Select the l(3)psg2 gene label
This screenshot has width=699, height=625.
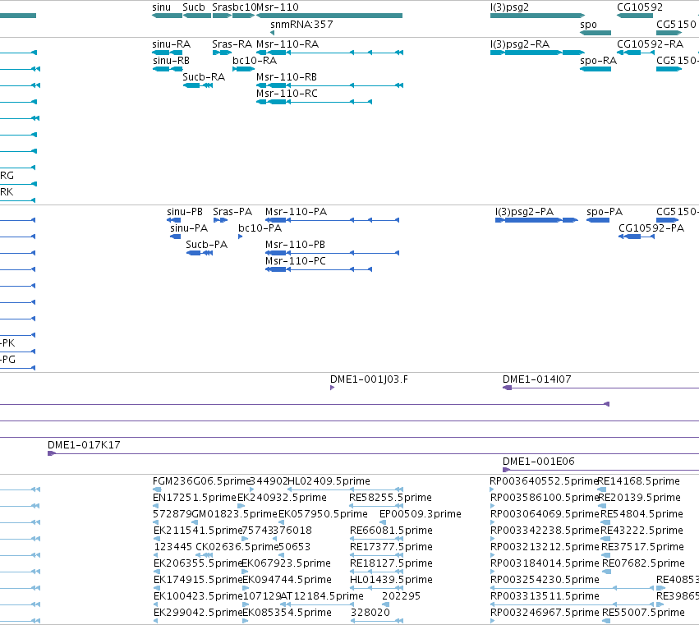coord(509,7)
